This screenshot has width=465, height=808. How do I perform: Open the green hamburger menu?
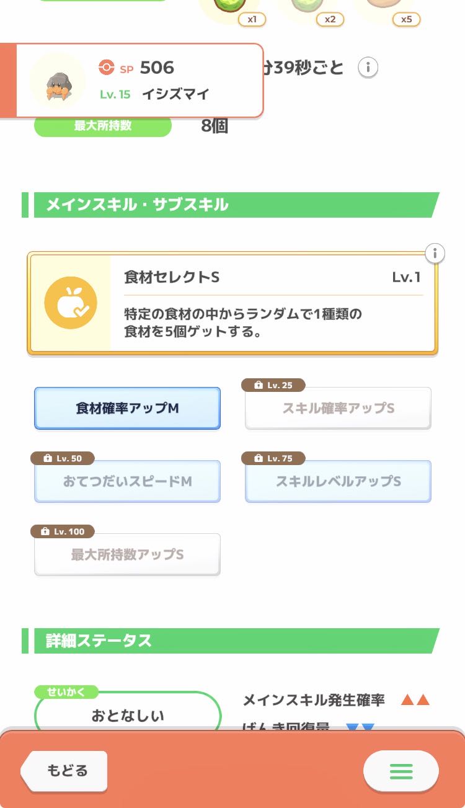(401, 771)
